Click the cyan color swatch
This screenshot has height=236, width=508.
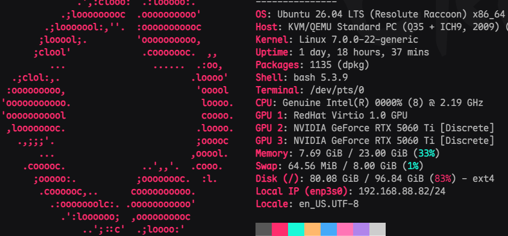tap(296, 229)
